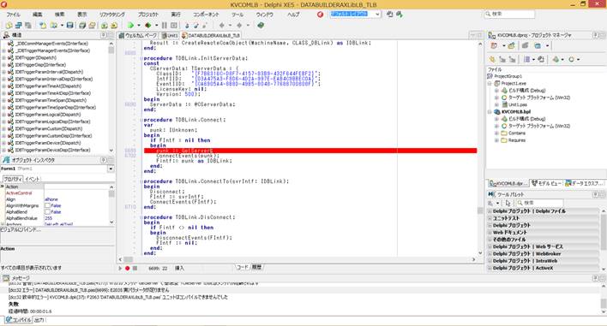
Task: Switch to the イベント tab in Object Inspector
Action: tap(32, 179)
